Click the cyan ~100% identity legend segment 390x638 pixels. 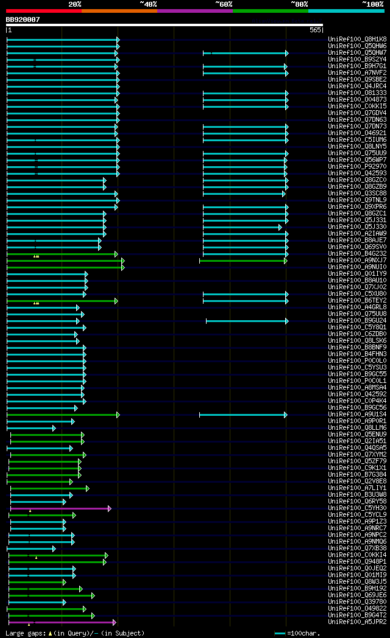pos(346,11)
